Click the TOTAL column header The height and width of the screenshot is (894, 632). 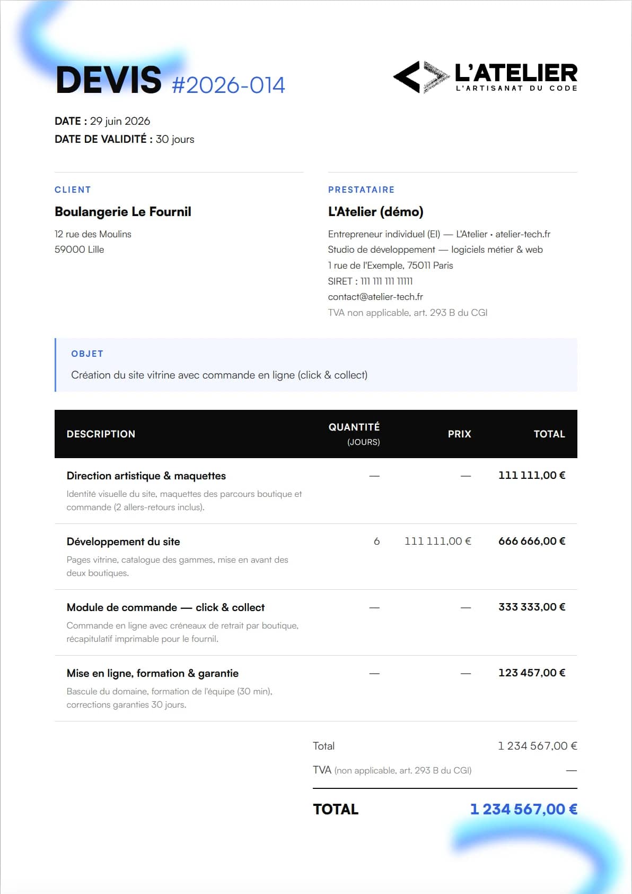click(549, 434)
